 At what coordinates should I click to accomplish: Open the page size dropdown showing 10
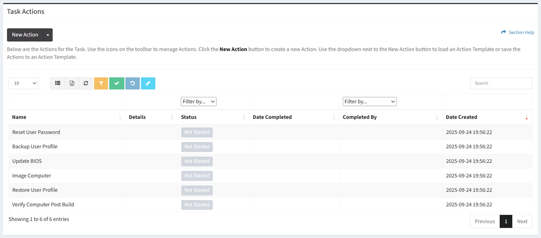(23, 83)
